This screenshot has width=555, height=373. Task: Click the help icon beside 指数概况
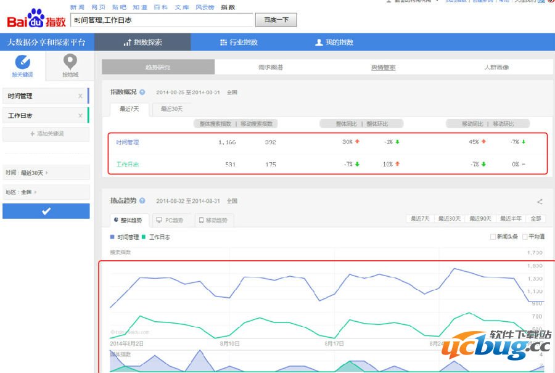[142, 92]
